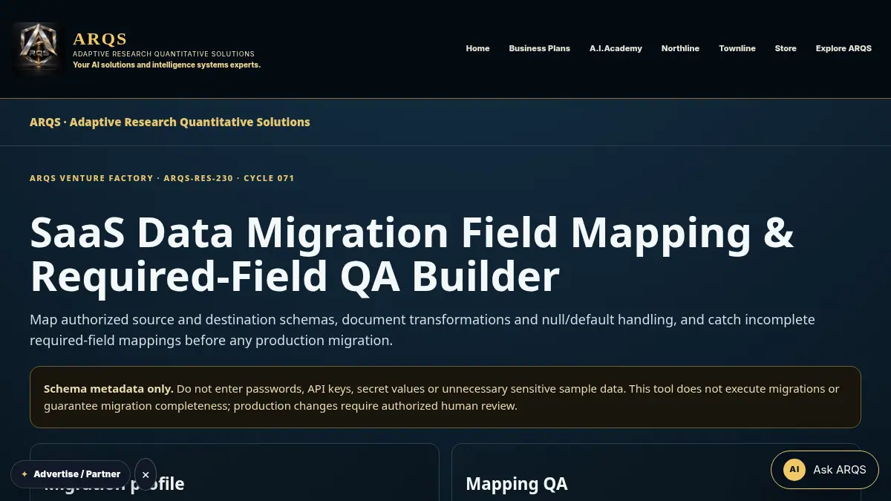This screenshot has height=501, width=891.
Task: Click the AI avatar icon in Ask ARQS
Action: (794, 469)
